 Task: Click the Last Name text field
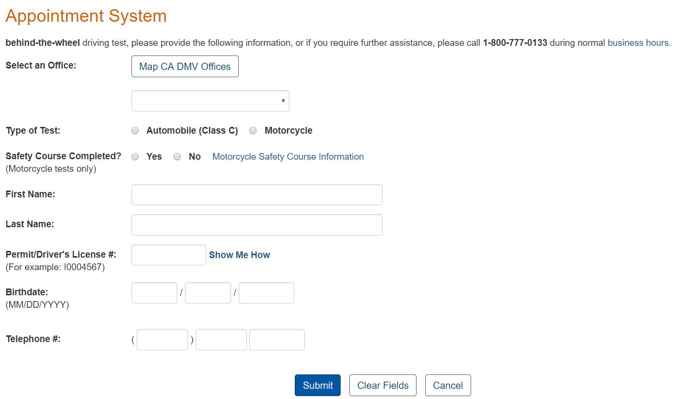(257, 224)
